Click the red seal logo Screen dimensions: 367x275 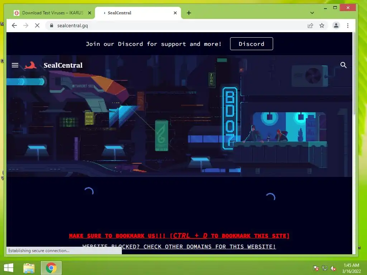tap(31, 65)
